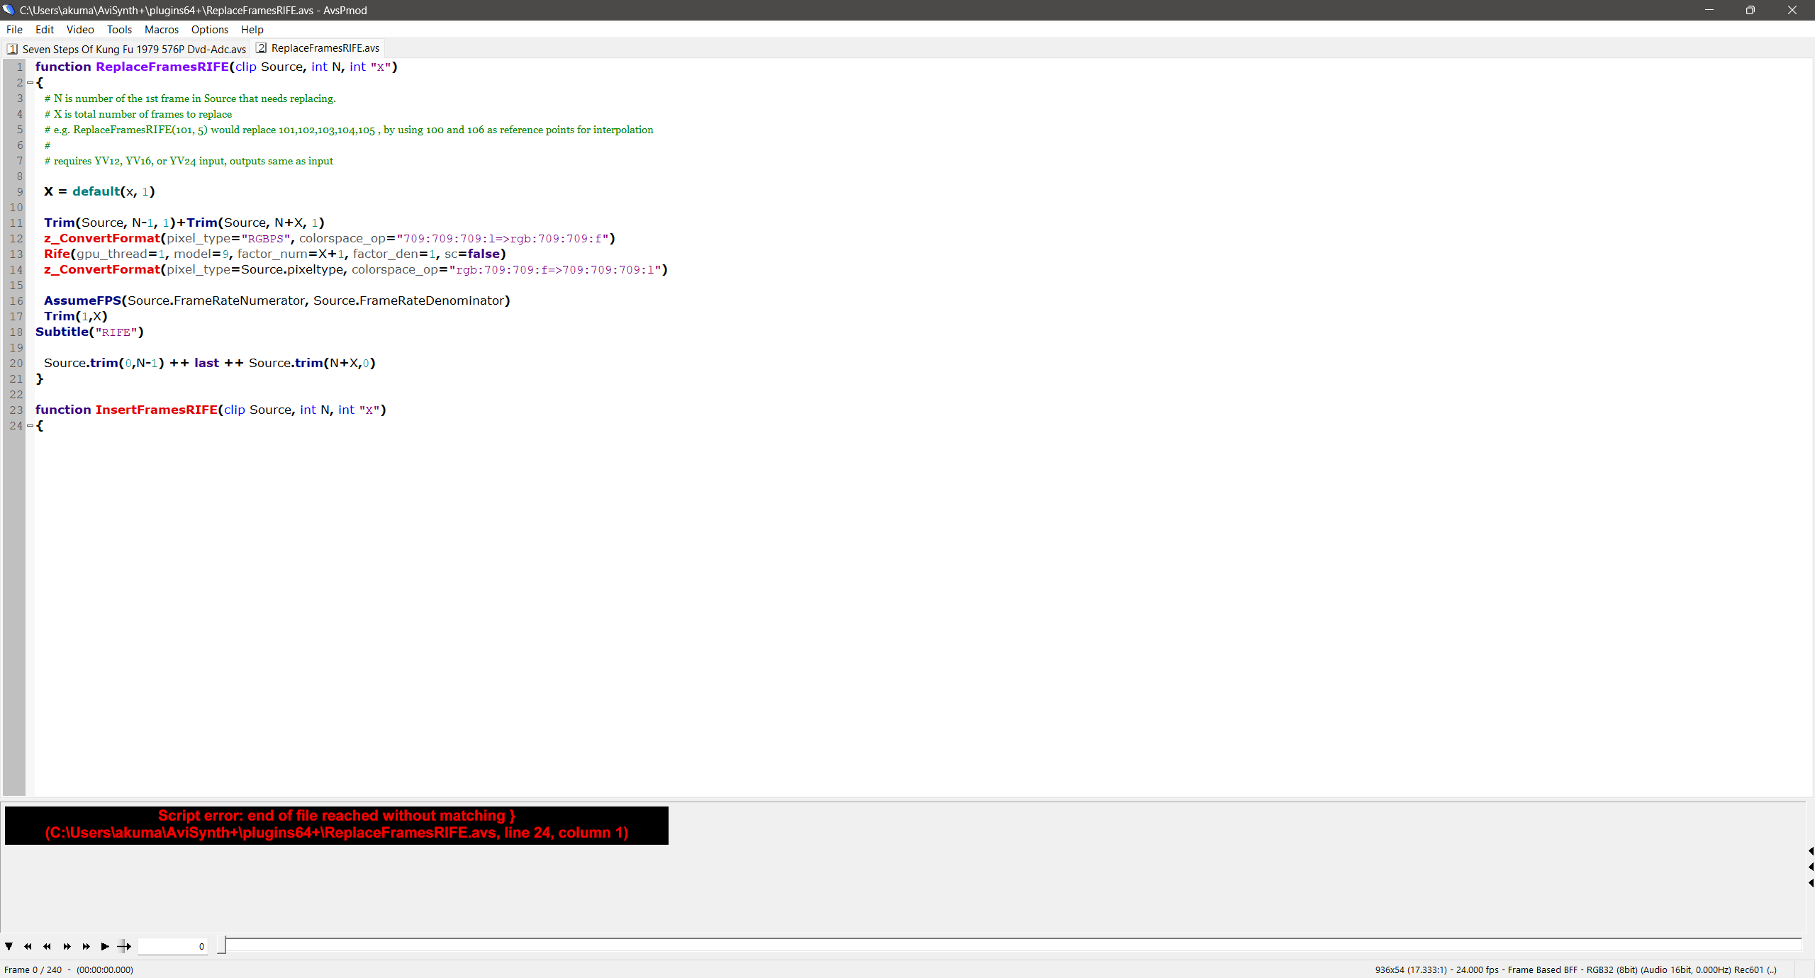Click the go-to-frame arrow icon
Screen dimensions: 1815x978
(x=124, y=946)
